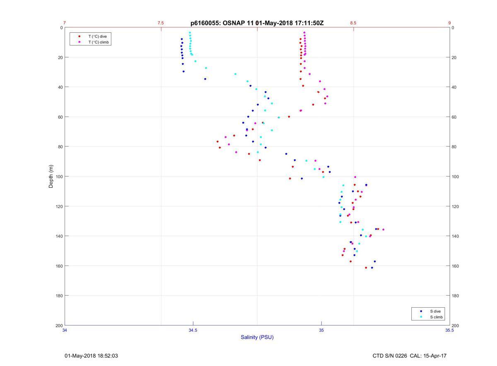Click the "01-May-2018 18:52:03" timestamp footer
The width and height of the screenshot is (497, 366).
pos(91,356)
